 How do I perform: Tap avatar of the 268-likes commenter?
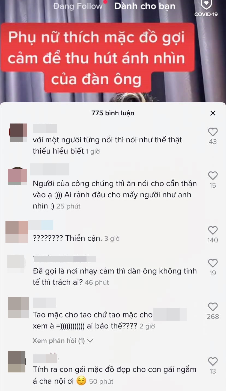pyautogui.click(x=18, y=308)
